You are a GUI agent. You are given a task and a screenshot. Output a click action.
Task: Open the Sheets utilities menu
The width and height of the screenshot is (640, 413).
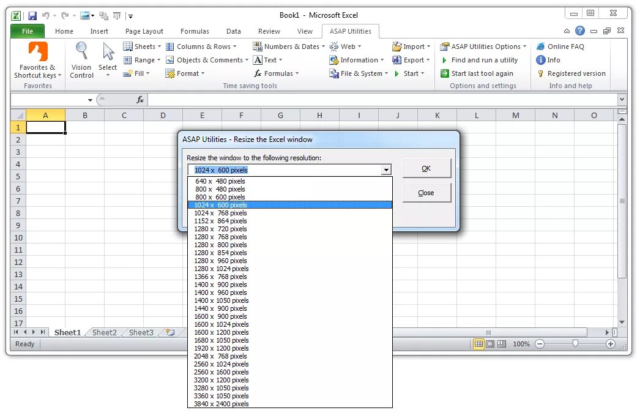142,47
